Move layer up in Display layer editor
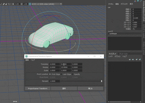 pyautogui.click(x=130, y=60)
